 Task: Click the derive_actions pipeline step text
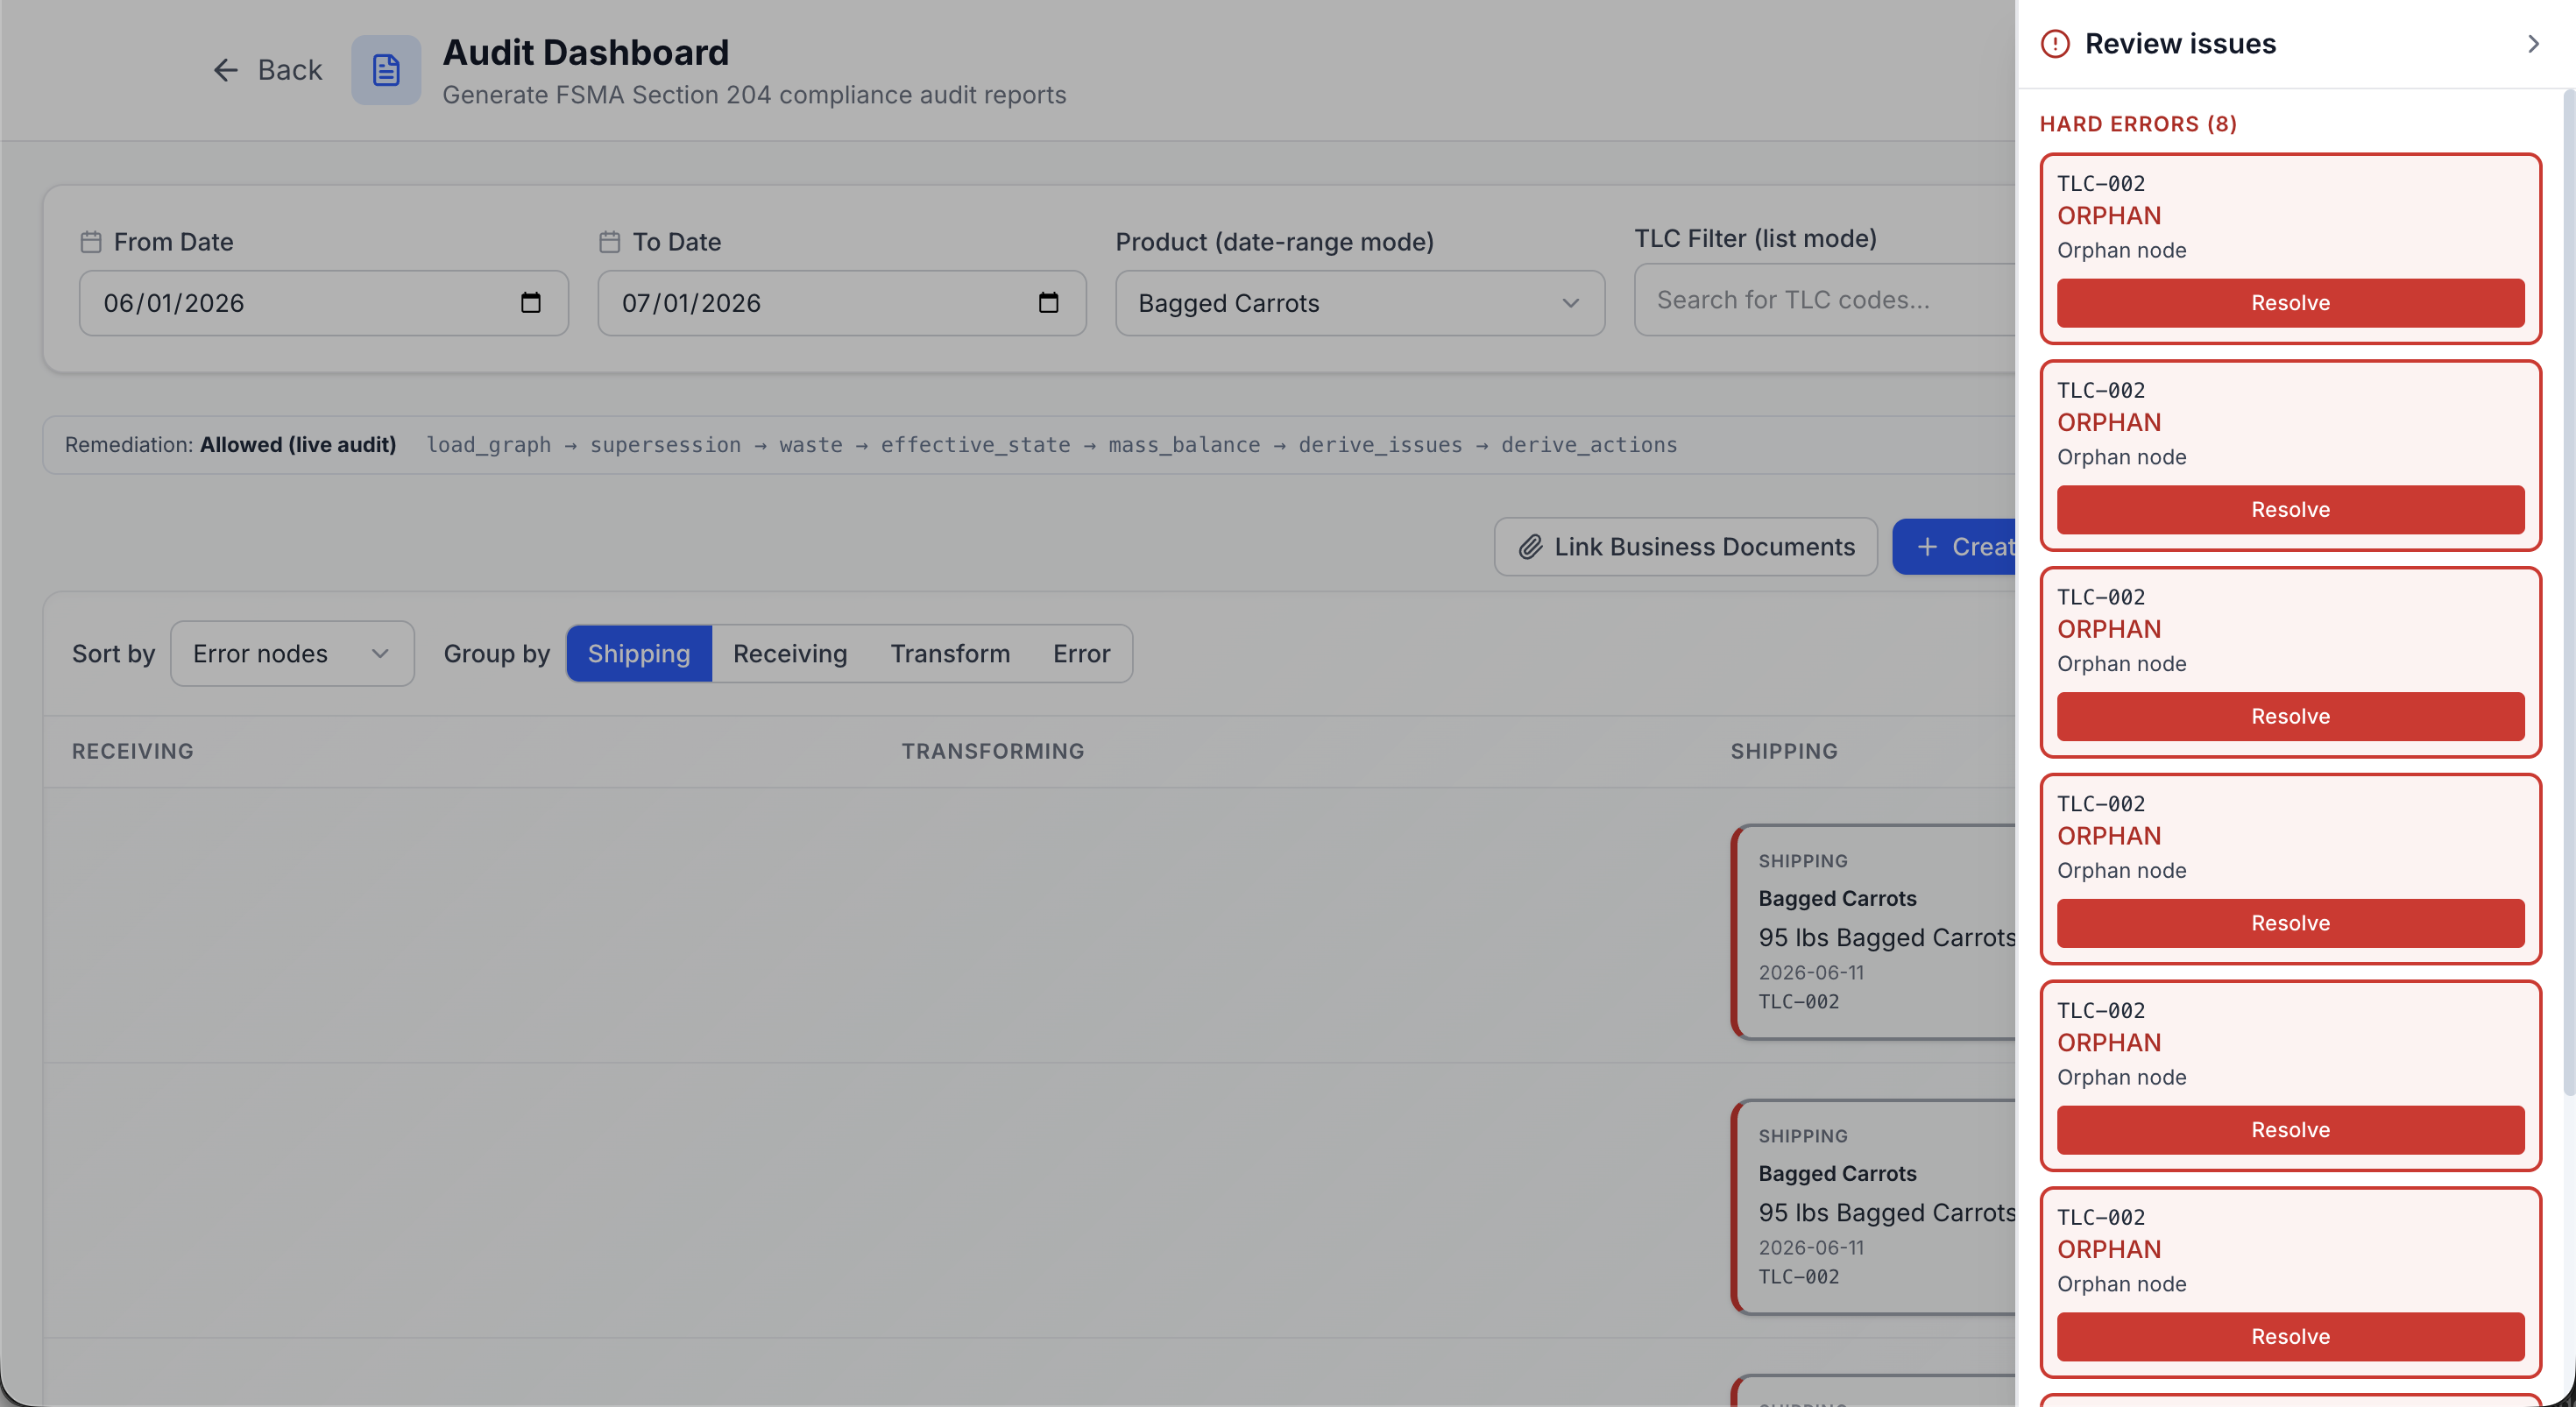tap(1589, 445)
